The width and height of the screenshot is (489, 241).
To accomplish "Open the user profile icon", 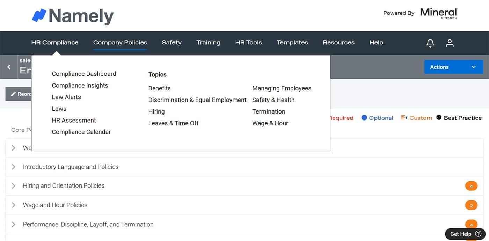I will pyautogui.click(x=450, y=43).
